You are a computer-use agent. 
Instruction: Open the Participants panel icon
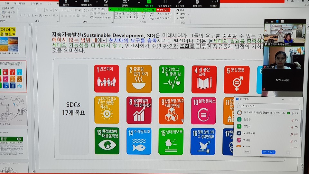pos(125,2)
